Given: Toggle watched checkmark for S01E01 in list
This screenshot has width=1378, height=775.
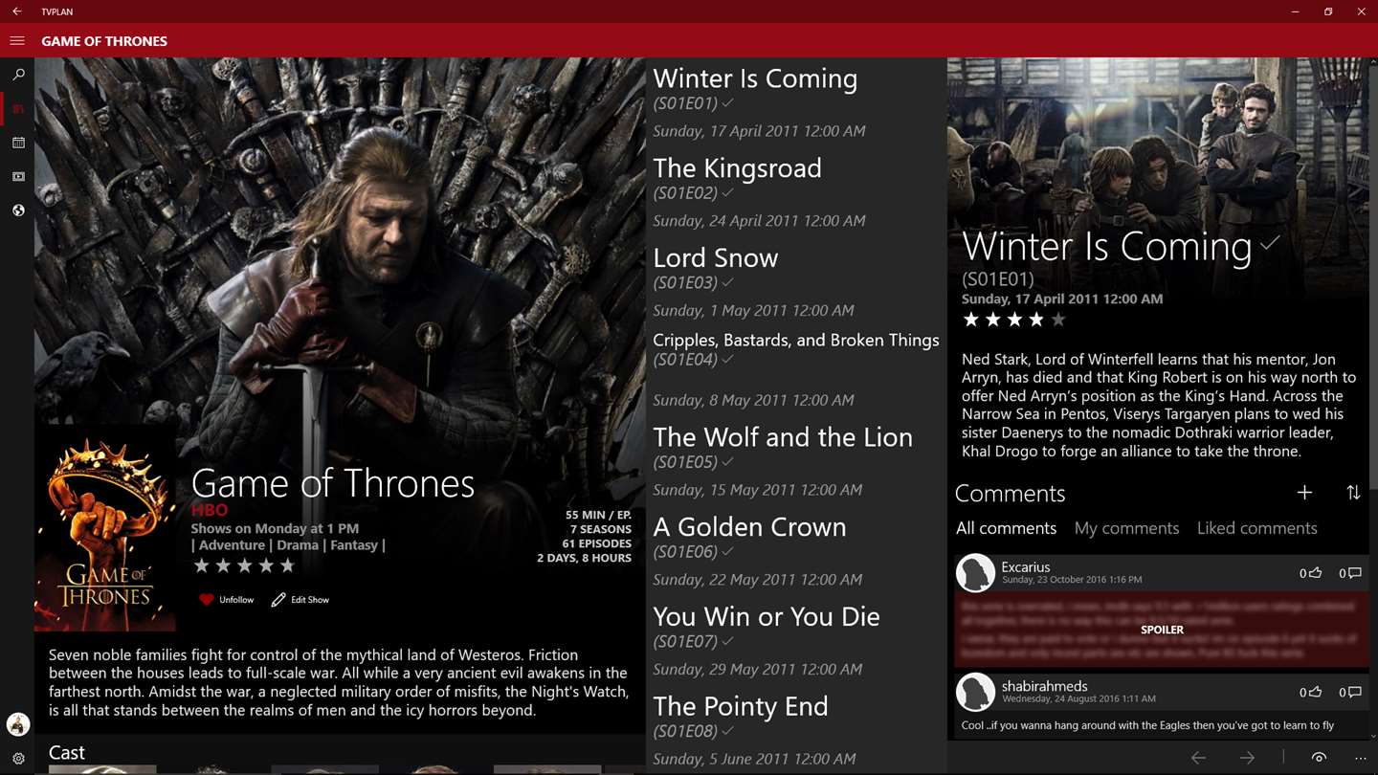Looking at the screenshot, I should [728, 102].
